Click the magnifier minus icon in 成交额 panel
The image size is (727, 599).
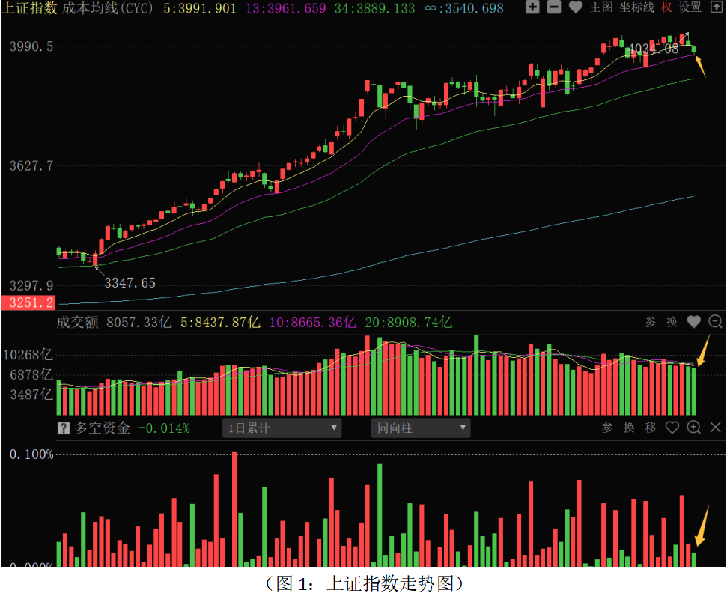[x=715, y=322]
